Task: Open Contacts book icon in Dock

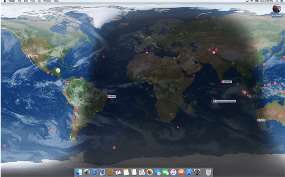Action: tap(110, 172)
